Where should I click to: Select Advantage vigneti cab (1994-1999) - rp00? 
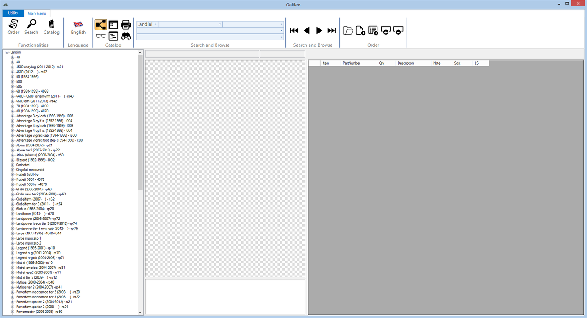click(46, 135)
